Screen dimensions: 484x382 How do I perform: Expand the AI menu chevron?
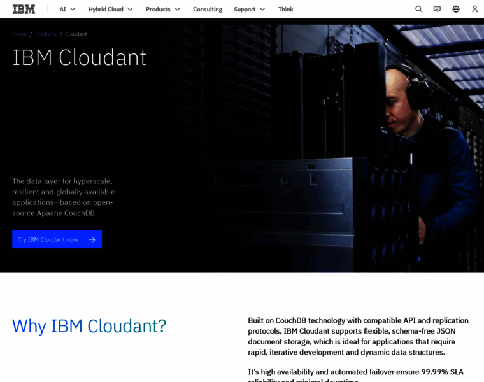coord(73,10)
